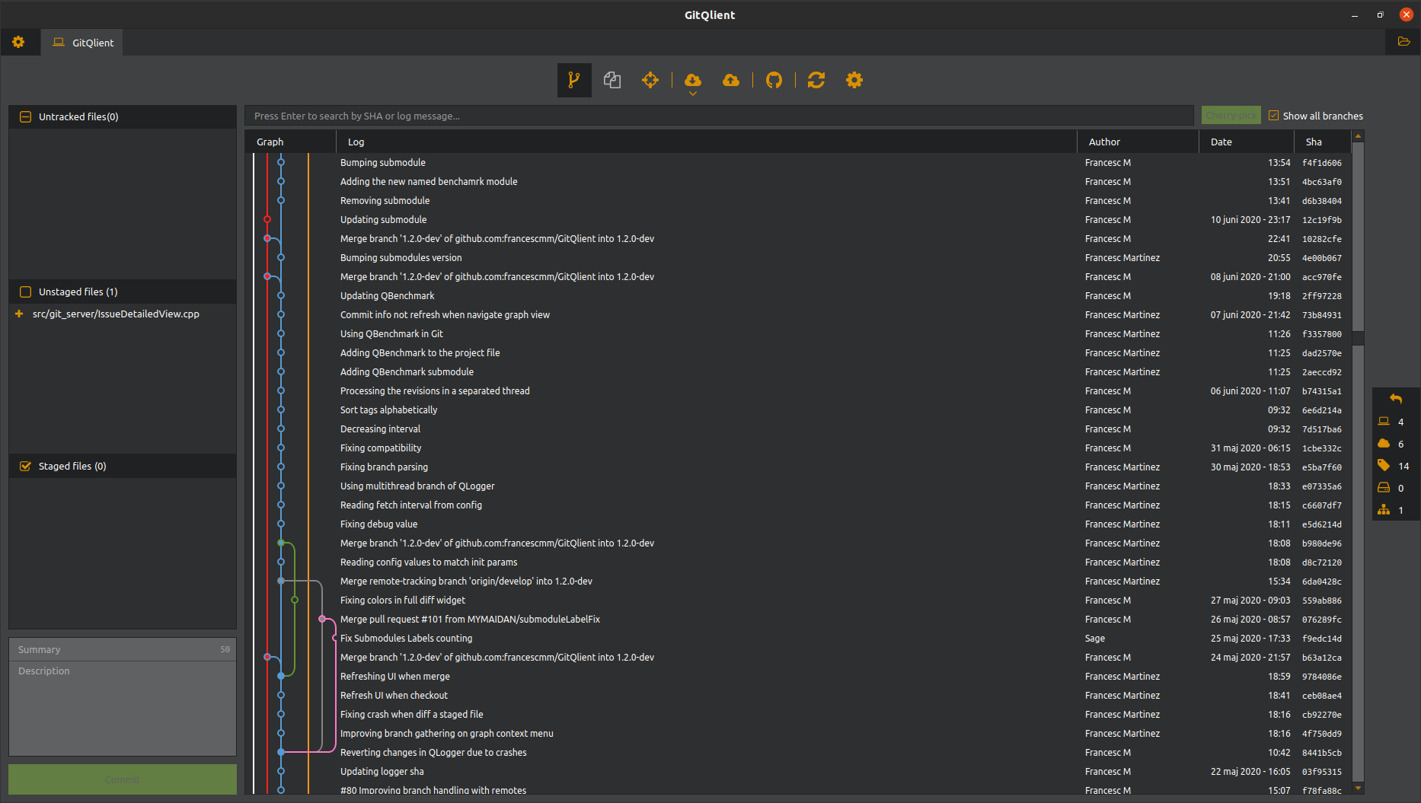Screen dimensions: 1421x803
Task: Click date '10 juni 2020 - 23:17'
Action: pos(1250,219)
